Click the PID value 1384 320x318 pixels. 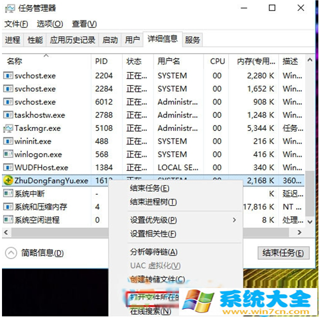[x=104, y=167]
